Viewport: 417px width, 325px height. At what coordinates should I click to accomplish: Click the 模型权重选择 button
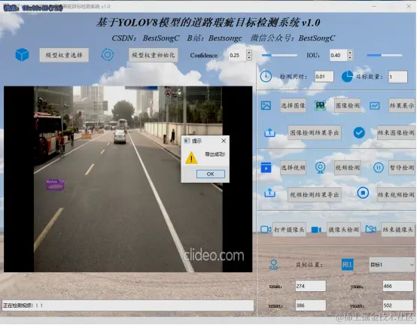click(64, 55)
